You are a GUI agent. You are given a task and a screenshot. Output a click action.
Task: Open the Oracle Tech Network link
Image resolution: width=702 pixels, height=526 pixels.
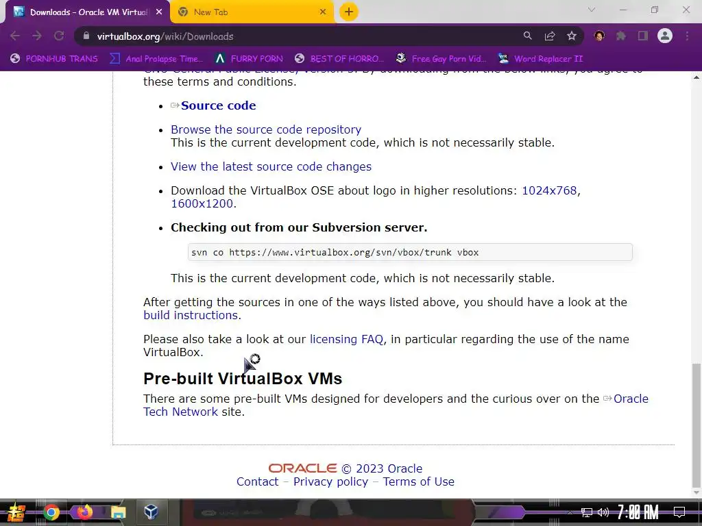pos(396,405)
